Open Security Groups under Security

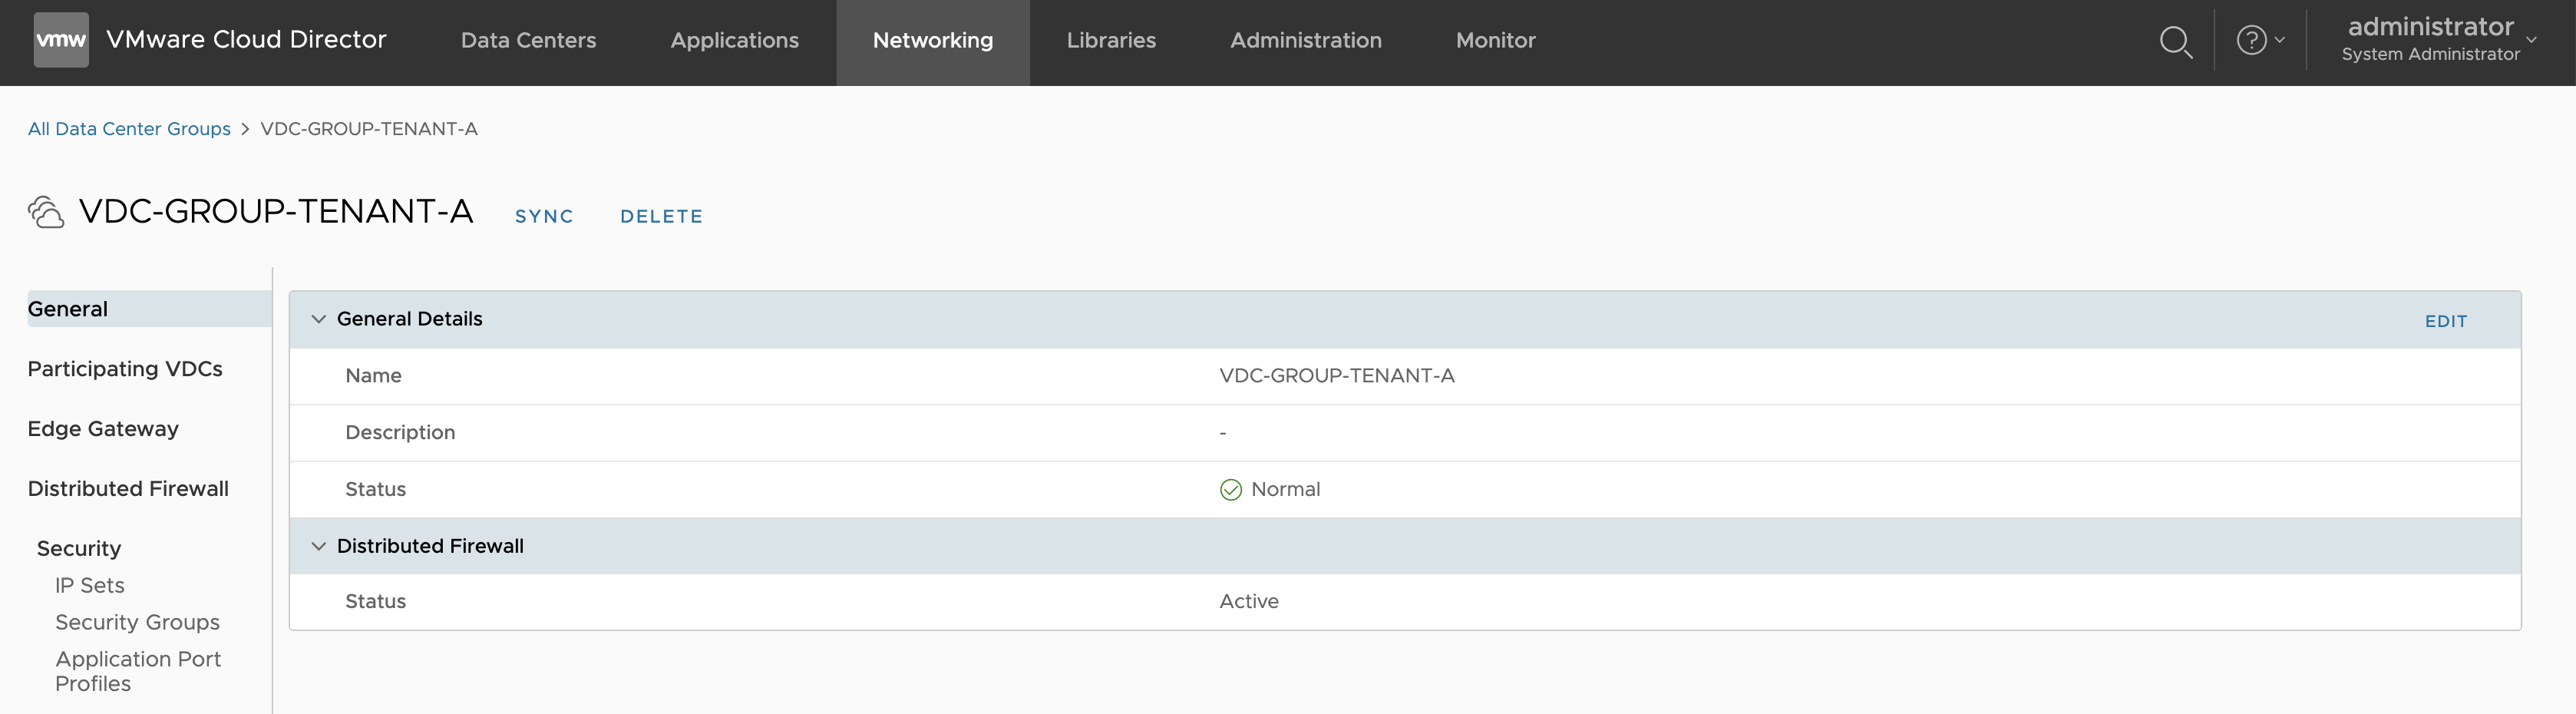(137, 622)
